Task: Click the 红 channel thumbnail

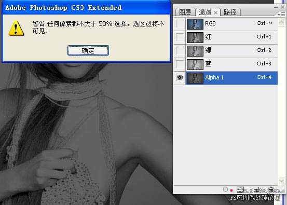Action: click(x=195, y=37)
